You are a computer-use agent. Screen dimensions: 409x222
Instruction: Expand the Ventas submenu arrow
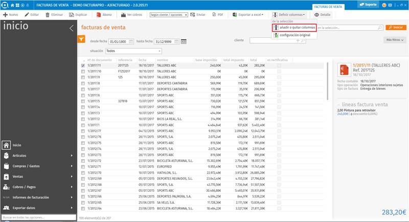click(x=72, y=177)
